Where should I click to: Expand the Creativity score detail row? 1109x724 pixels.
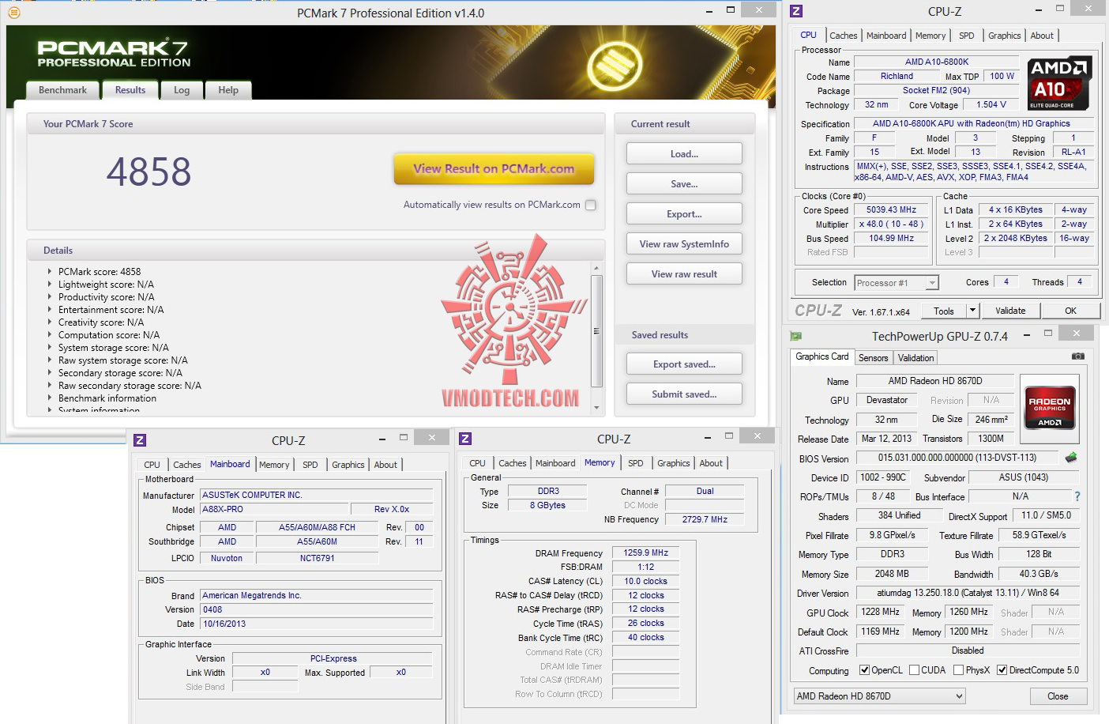point(50,322)
